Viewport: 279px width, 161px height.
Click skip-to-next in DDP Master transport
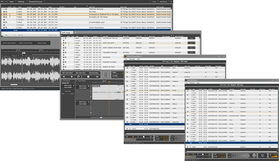(x=97, y=77)
